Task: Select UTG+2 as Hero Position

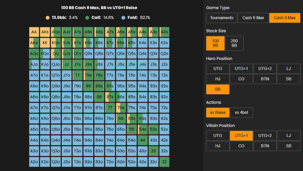Action: click(265, 69)
